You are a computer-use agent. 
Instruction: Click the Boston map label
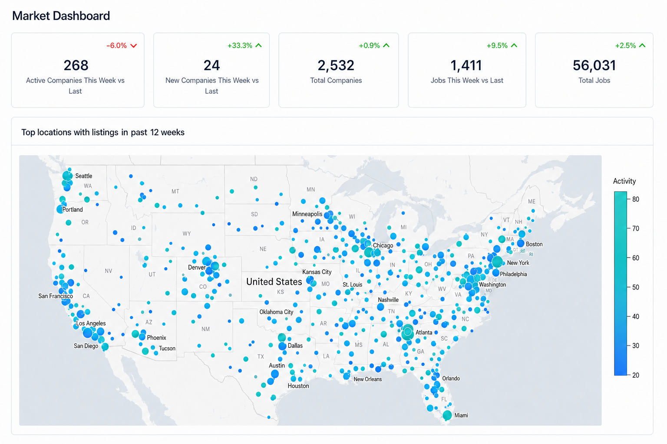coord(535,244)
